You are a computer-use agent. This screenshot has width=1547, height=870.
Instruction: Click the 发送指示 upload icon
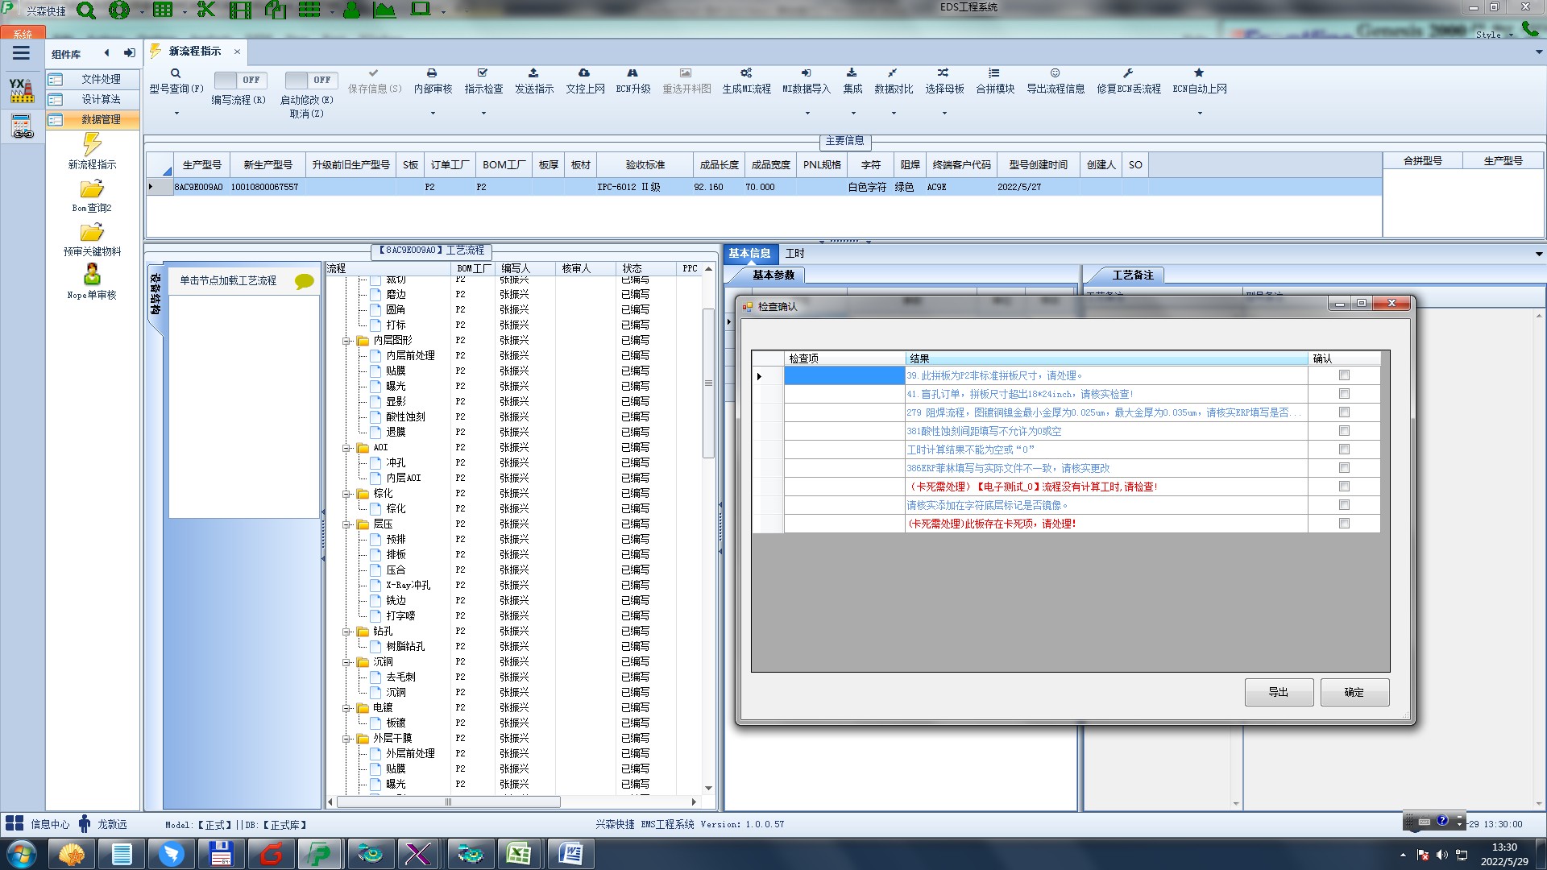click(x=533, y=73)
